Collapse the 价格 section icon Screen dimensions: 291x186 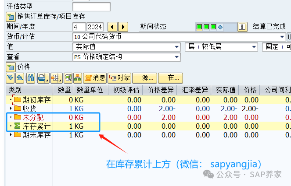point(11,67)
